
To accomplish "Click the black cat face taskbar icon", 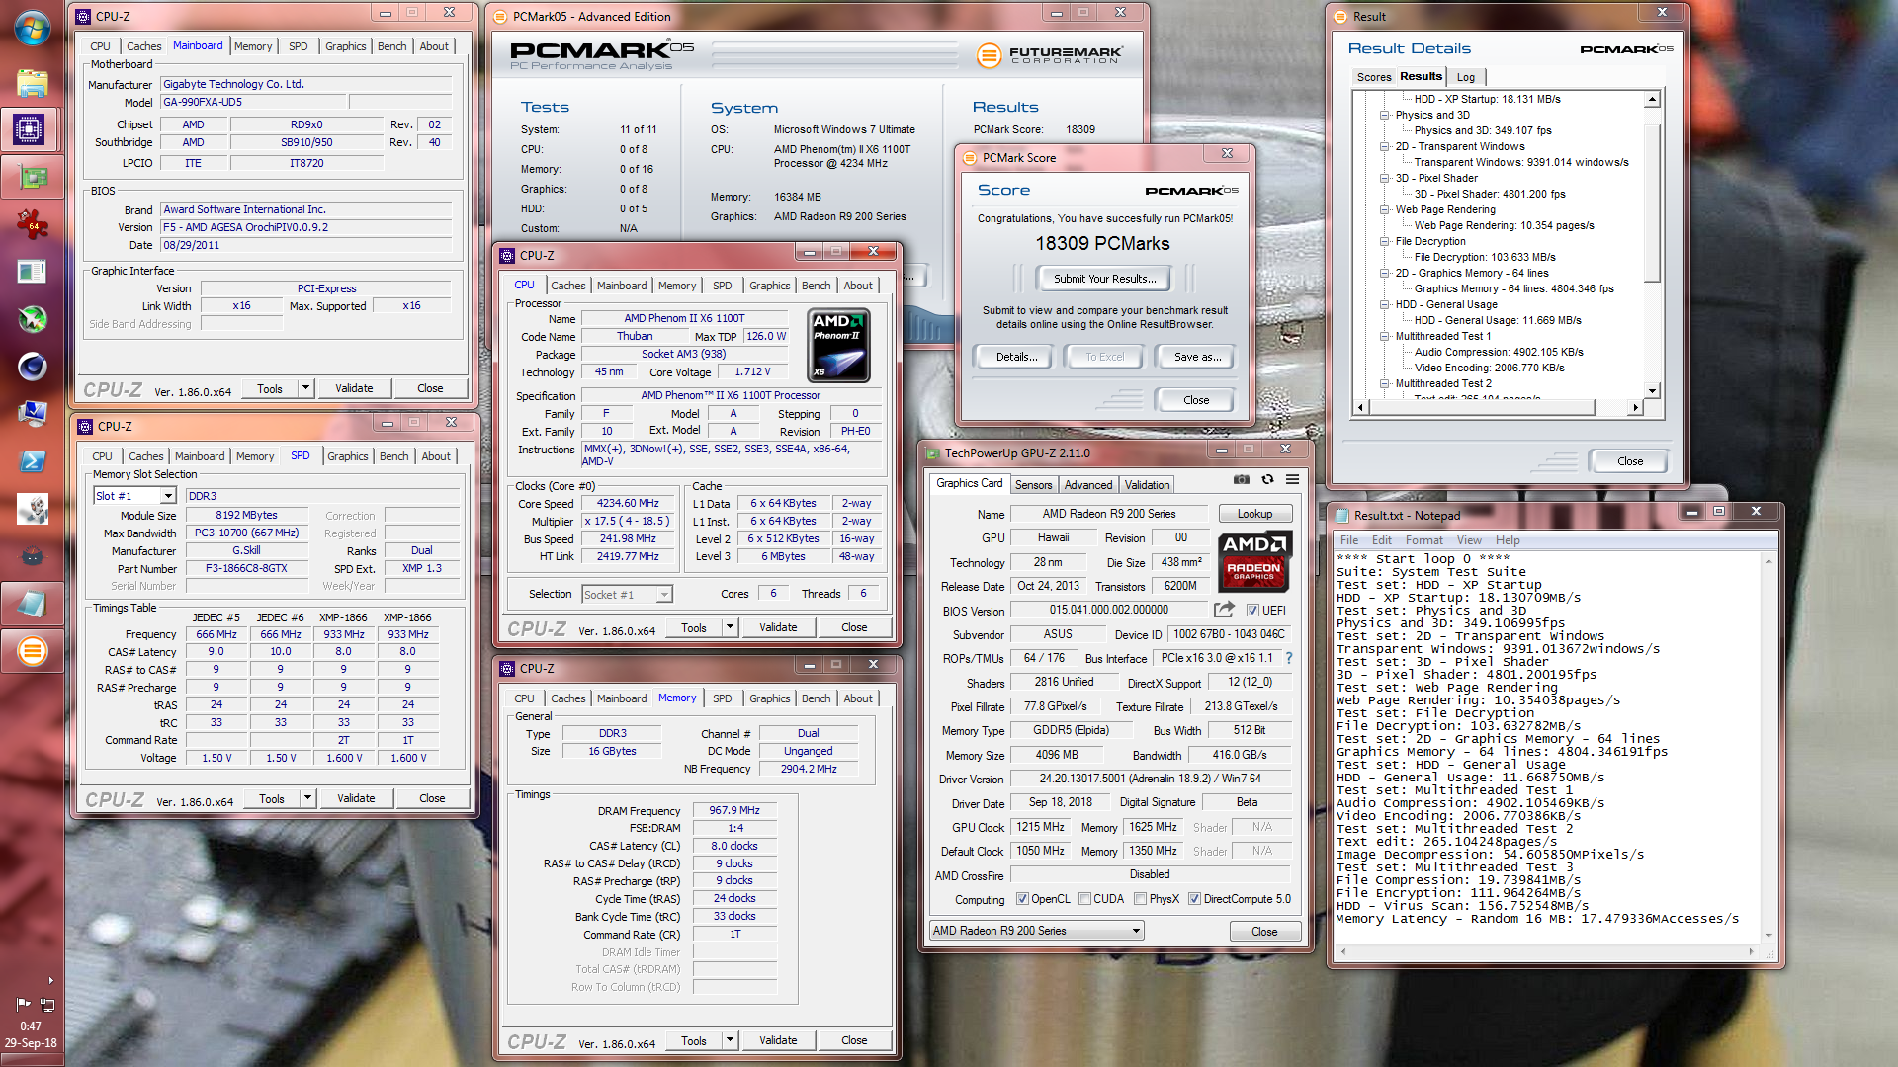I will point(33,556).
